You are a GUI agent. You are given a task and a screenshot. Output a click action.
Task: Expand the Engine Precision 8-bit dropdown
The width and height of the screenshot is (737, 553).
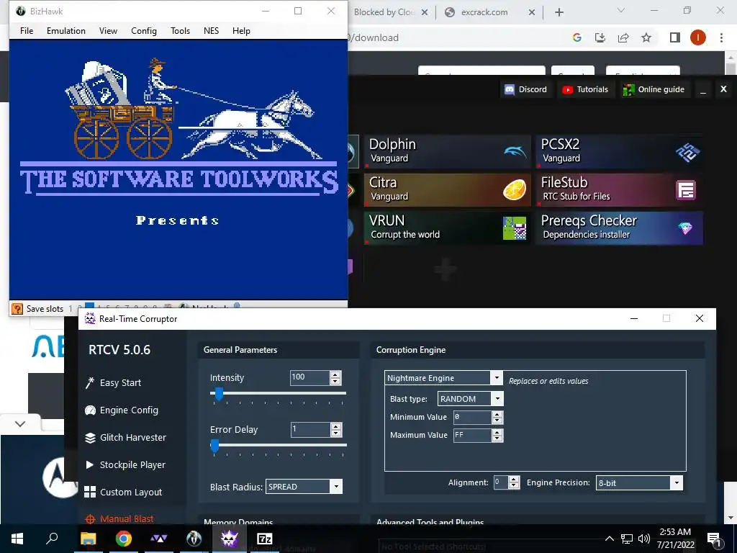click(677, 483)
